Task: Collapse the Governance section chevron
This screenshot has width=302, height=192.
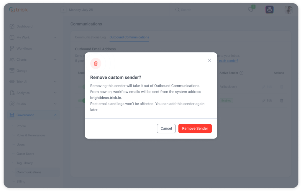Action: 55,115
